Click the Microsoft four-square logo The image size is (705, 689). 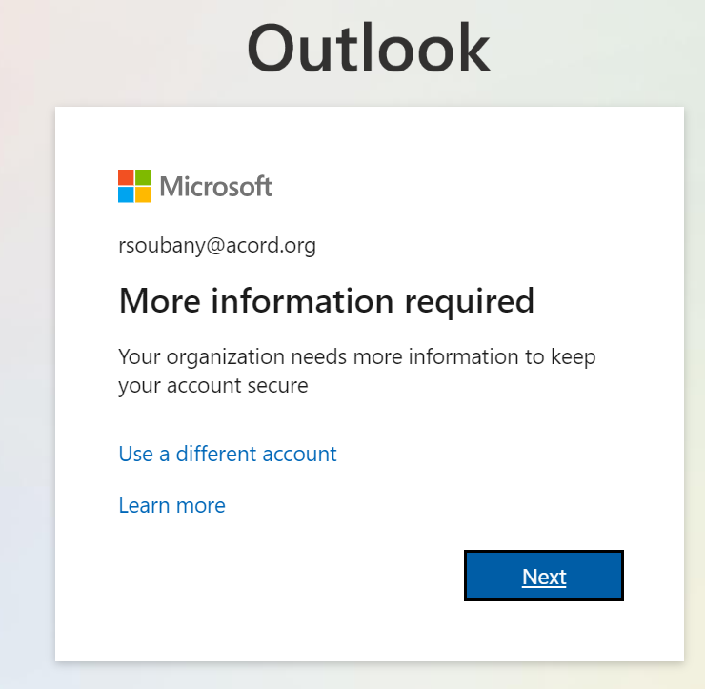coord(134,186)
